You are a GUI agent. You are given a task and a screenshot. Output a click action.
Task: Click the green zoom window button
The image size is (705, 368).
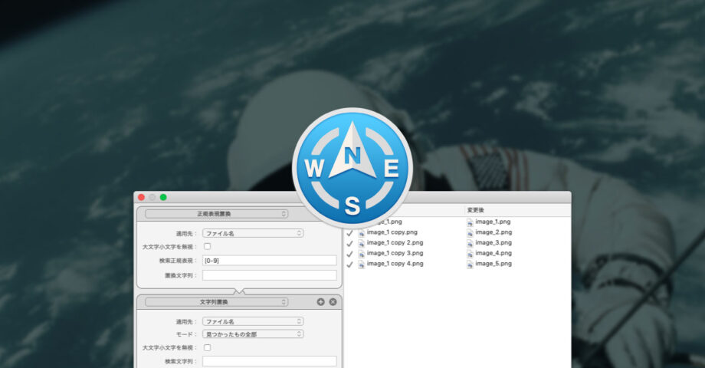pos(163,198)
